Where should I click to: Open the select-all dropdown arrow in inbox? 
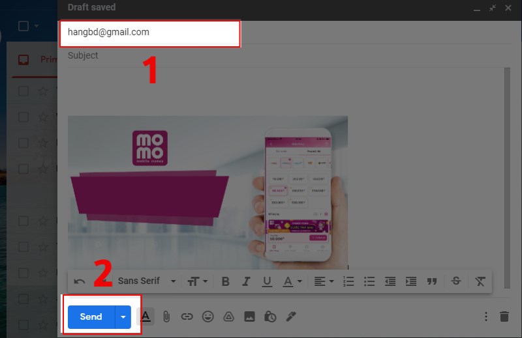(x=37, y=25)
